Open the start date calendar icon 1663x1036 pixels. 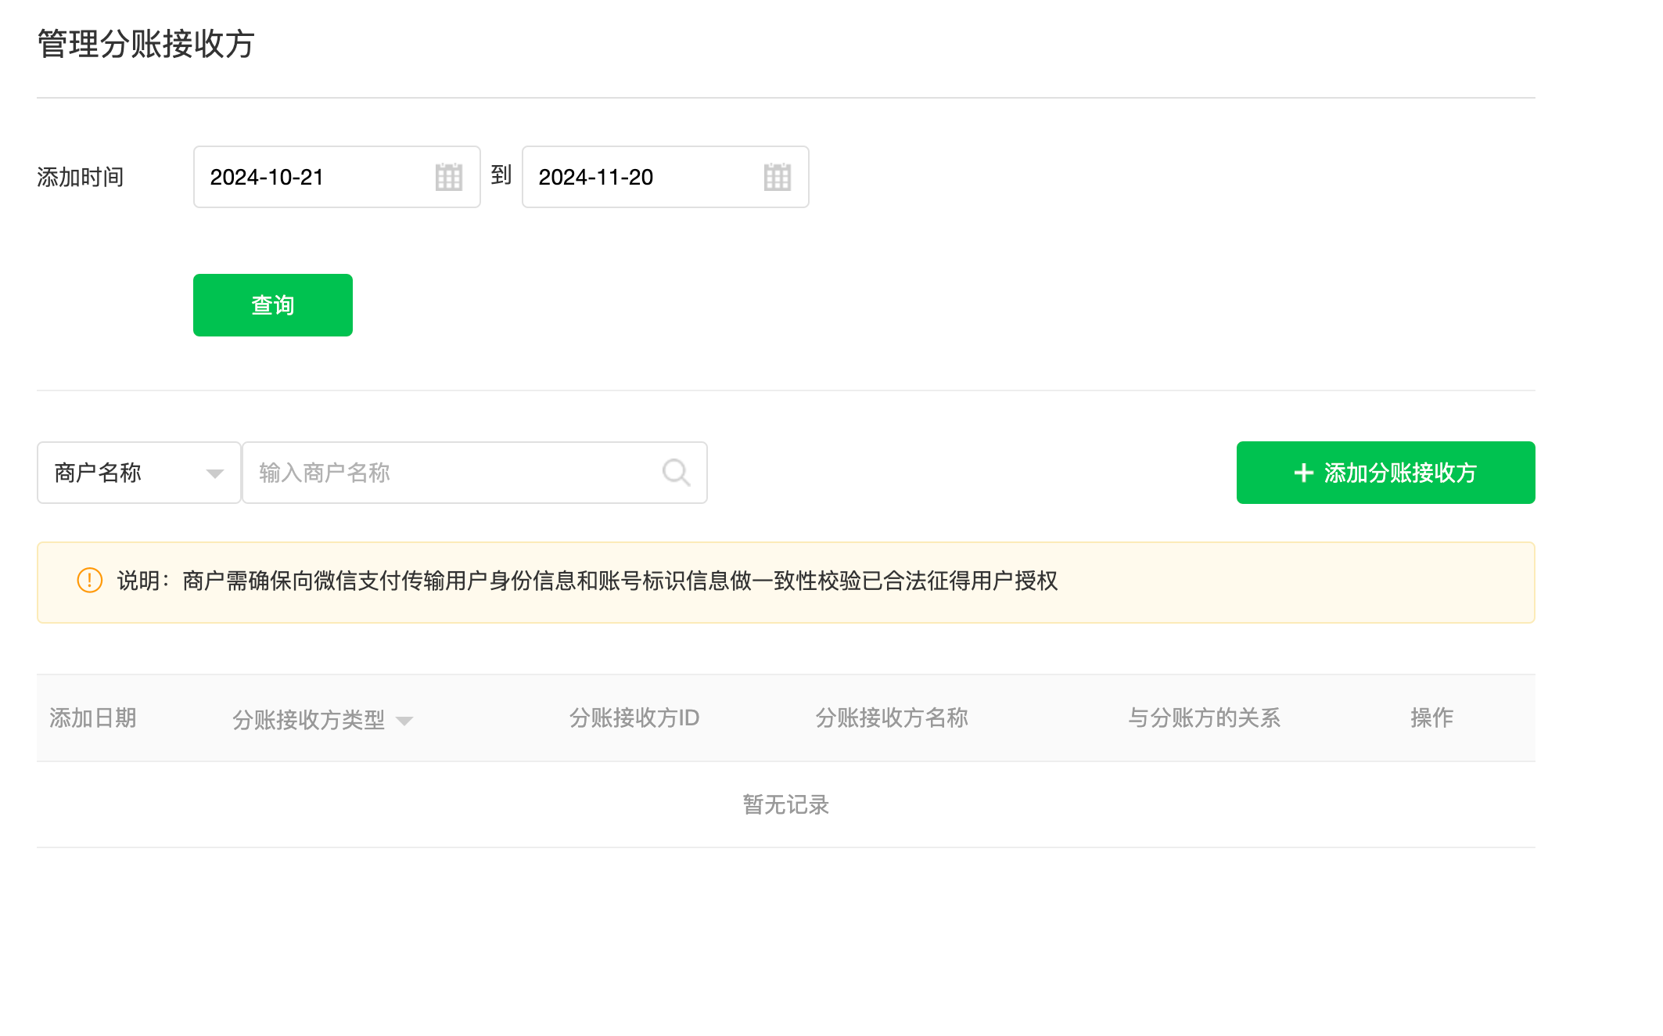tap(448, 177)
